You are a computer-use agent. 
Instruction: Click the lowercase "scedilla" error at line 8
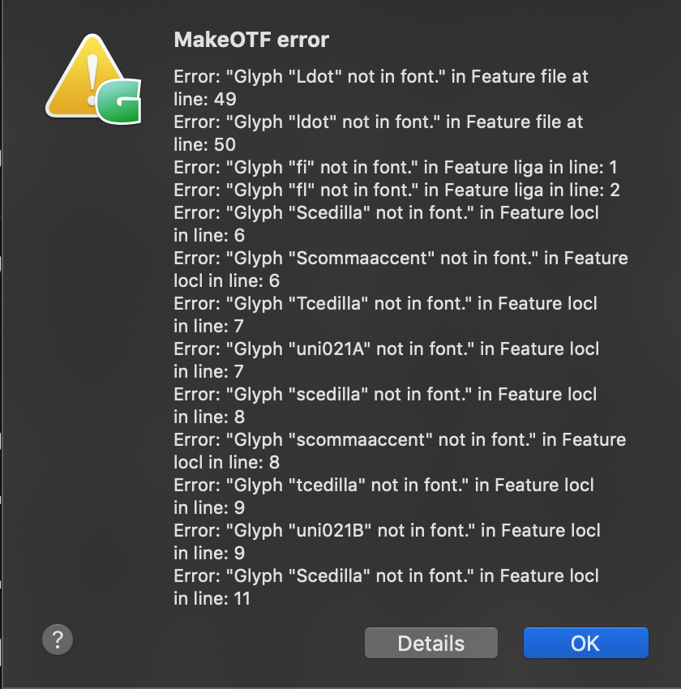click(x=385, y=405)
